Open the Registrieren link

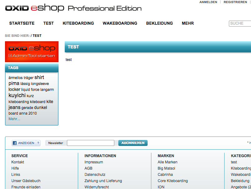pyautogui.click(x=235, y=2)
